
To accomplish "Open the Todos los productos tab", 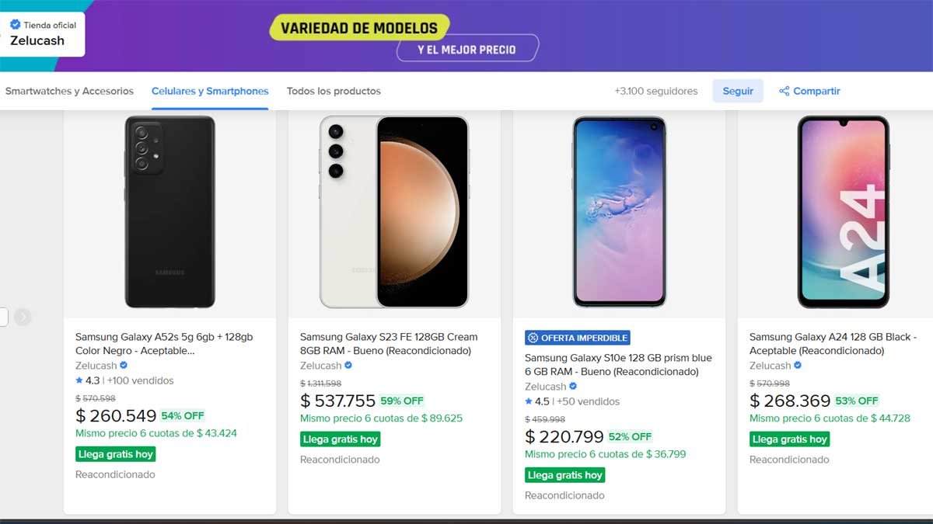I will pyautogui.click(x=334, y=91).
